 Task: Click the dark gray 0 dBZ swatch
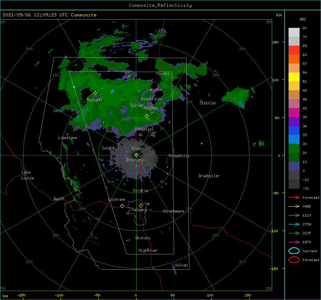pyautogui.click(x=294, y=175)
